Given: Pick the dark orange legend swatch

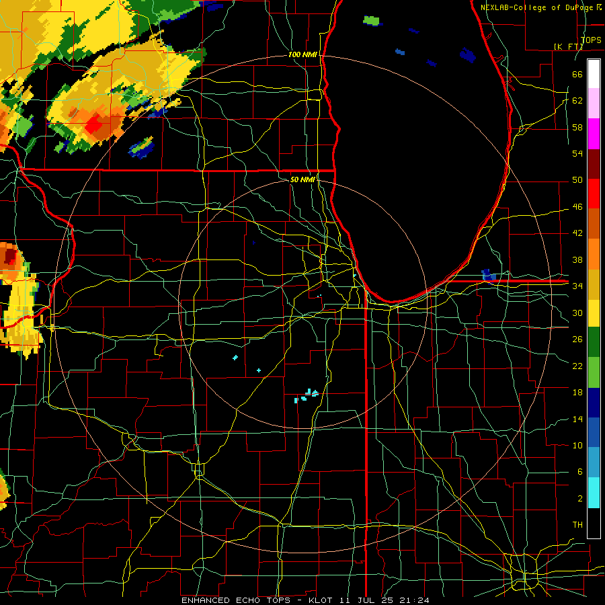Looking at the screenshot, I should (x=594, y=224).
